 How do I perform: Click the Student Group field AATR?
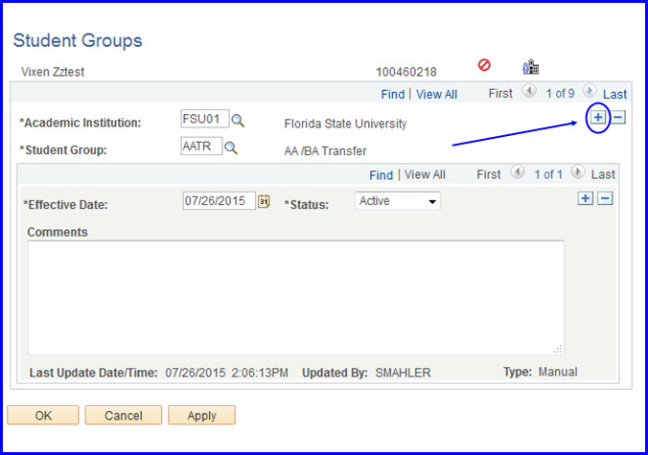pos(201,147)
